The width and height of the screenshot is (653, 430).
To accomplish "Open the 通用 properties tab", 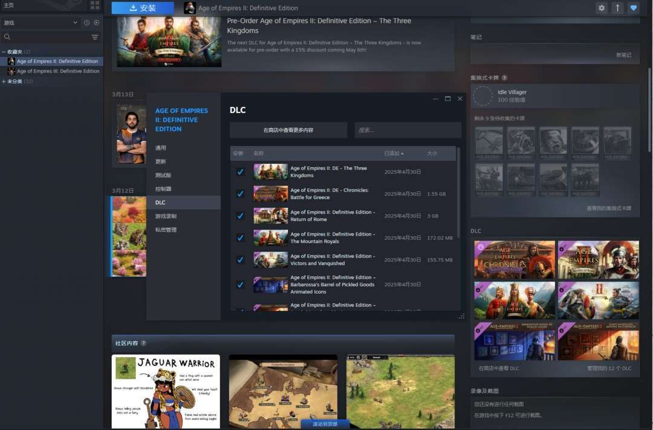I will [161, 148].
